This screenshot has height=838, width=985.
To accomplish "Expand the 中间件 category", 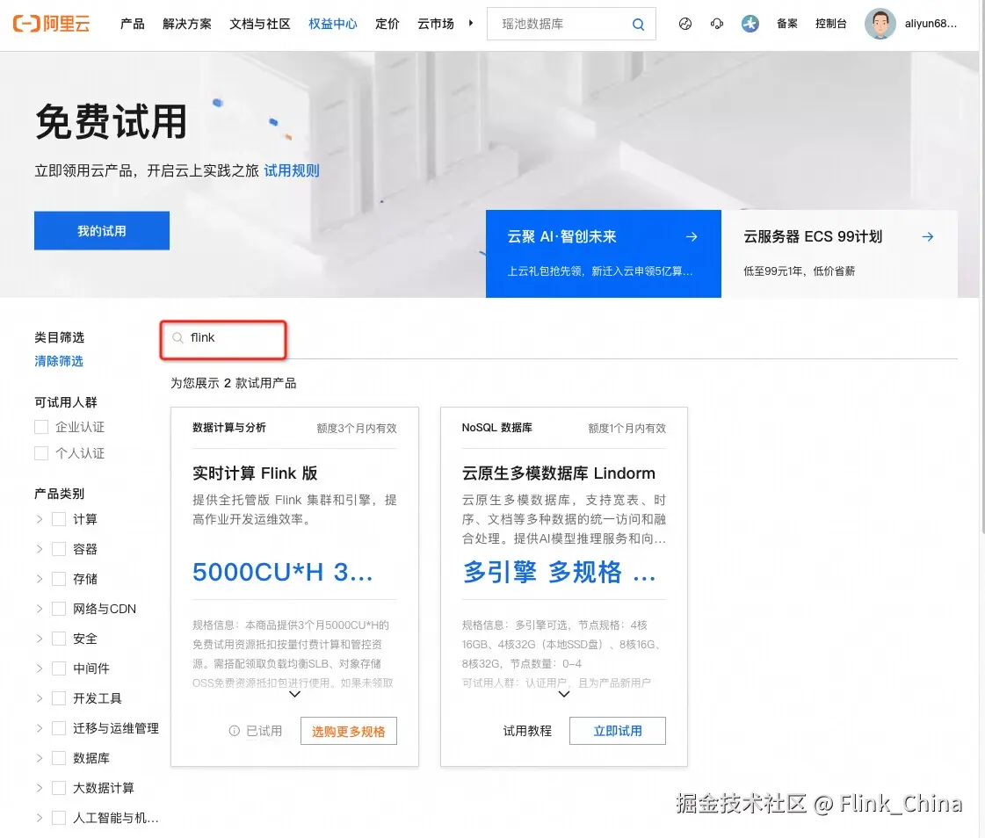I will [x=40, y=668].
